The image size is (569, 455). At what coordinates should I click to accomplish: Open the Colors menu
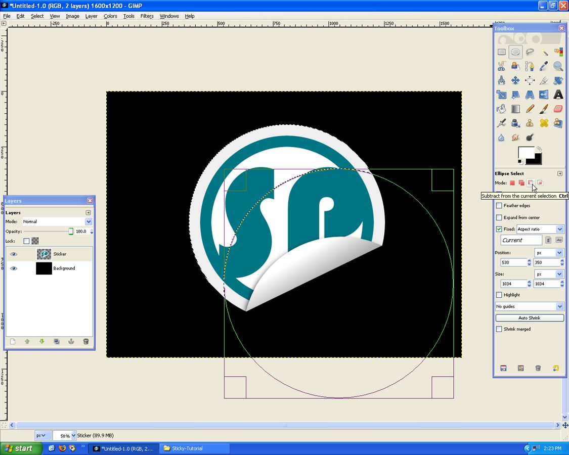click(x=110, y=16)
